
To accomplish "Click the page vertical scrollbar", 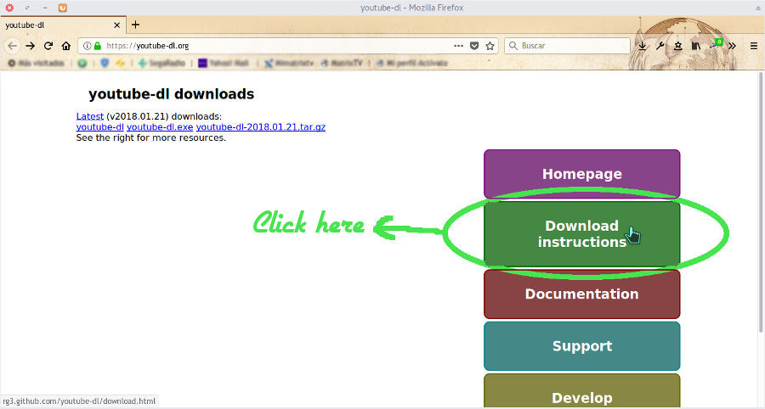I will point(761,202).
